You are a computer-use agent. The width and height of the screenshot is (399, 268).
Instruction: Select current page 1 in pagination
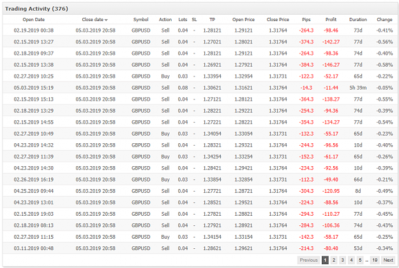click(x=325, y=260)
